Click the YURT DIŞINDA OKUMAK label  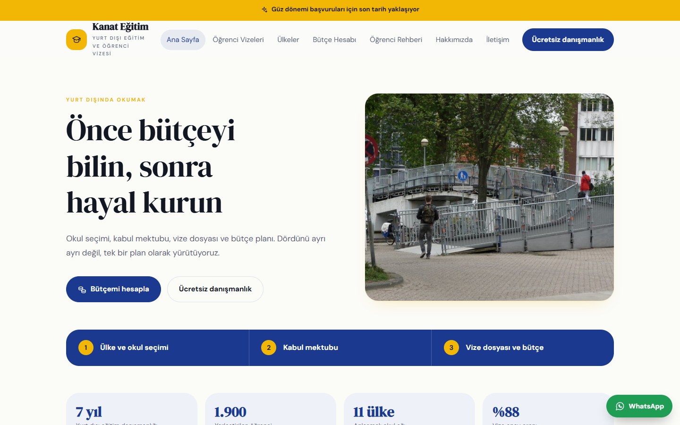106,100
